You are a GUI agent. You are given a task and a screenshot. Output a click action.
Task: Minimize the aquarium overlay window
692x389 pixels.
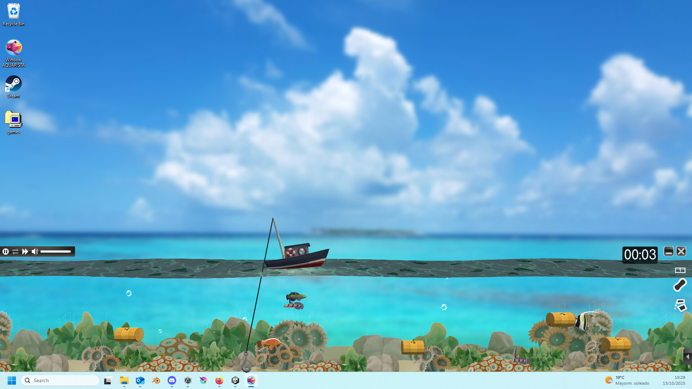tap(669, 251)
